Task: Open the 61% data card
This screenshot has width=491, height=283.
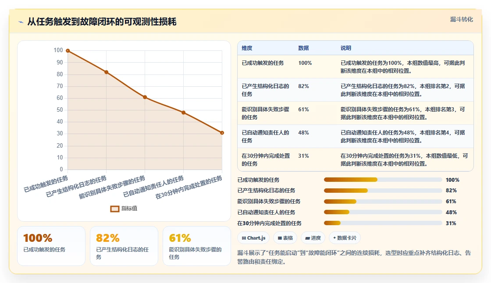Action: tap(197, 246)
